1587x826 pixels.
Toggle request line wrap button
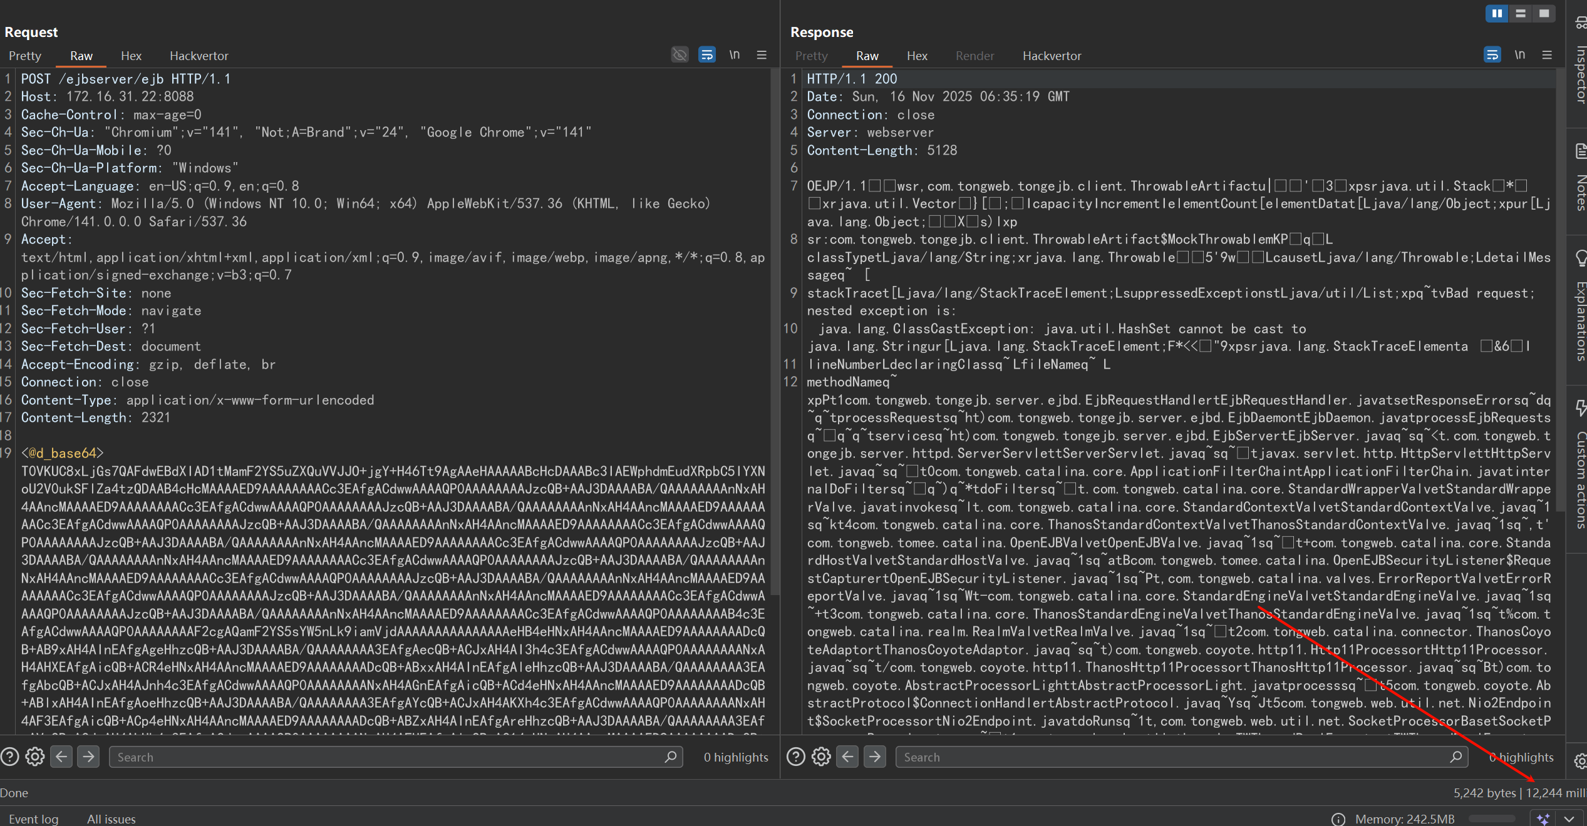pos(707,55)
